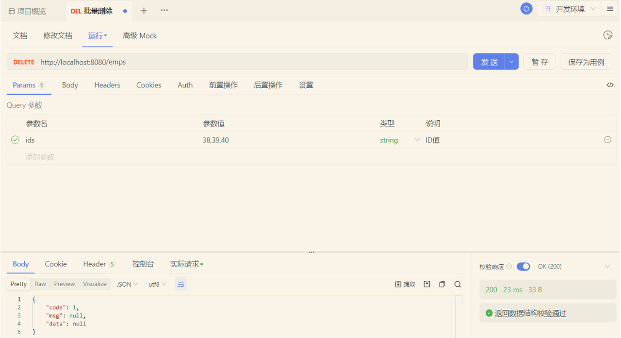Copy the response body with the copy icon
The width and height of the screenshot is (621, 338).
tap(442, 284)
